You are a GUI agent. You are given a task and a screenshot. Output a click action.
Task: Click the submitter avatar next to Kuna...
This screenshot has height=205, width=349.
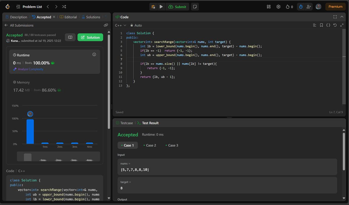tap(8, 41)
